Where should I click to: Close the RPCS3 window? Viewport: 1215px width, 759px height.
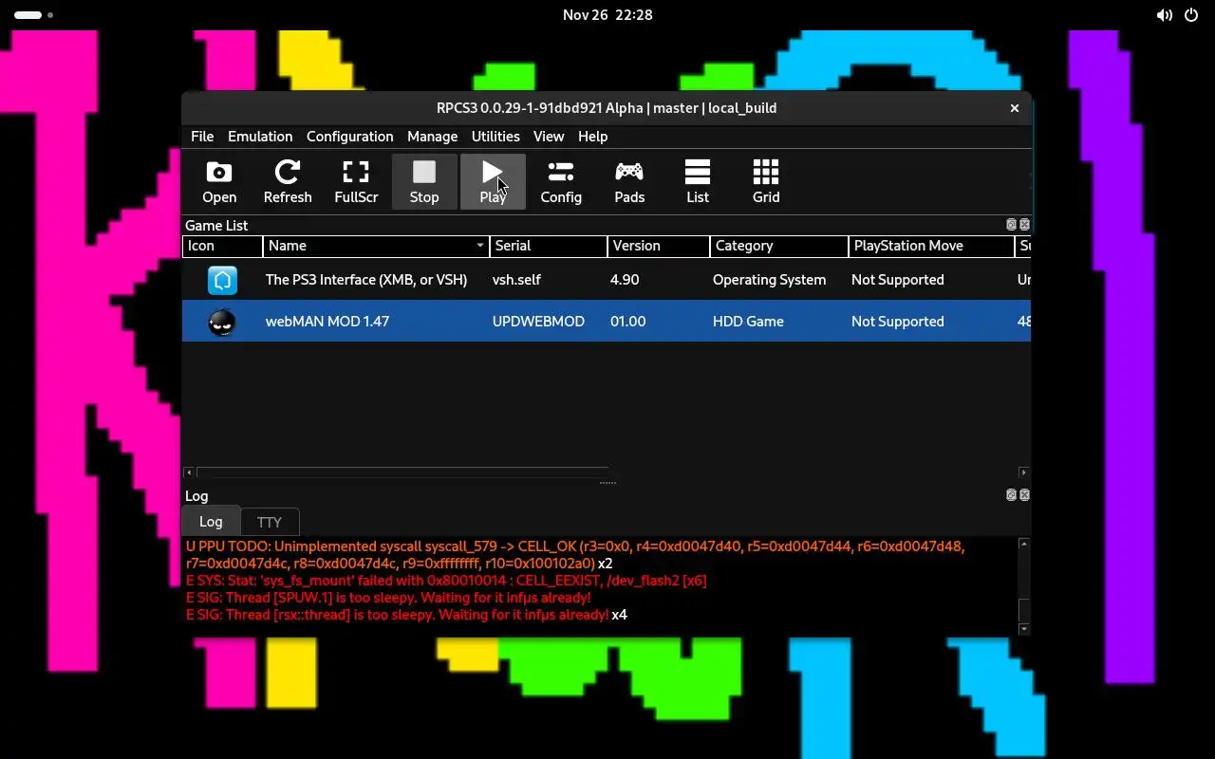(1014, 108)
